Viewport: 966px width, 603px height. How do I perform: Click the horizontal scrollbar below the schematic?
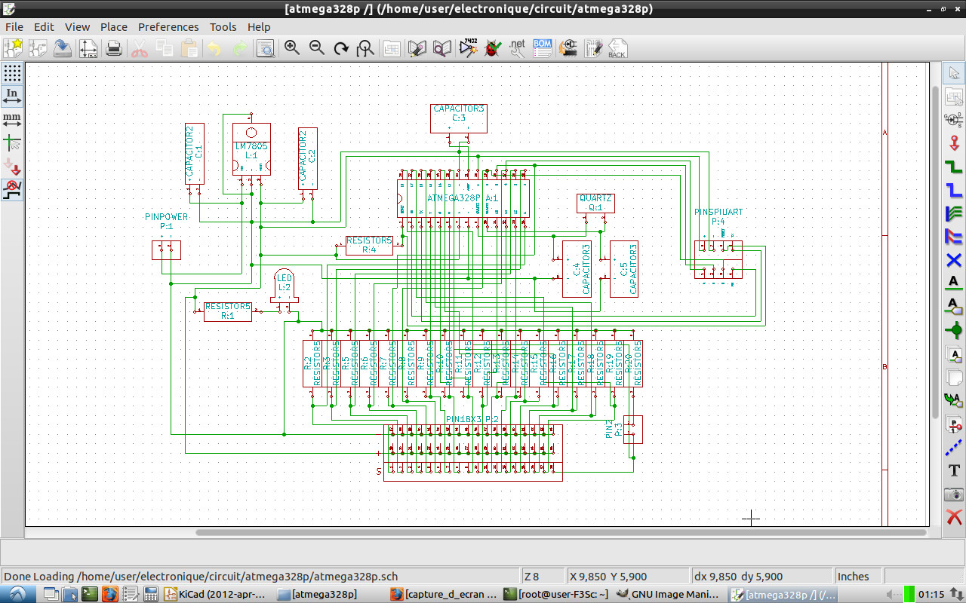560,532
